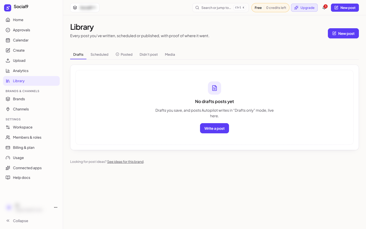Click the Free plan badge
The image size is (366, 229).
pos(258,8)
